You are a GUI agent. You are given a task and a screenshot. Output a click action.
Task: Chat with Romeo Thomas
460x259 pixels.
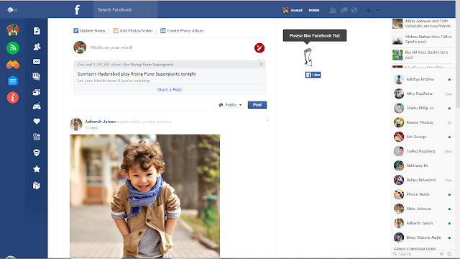click(x=423, y=122)
